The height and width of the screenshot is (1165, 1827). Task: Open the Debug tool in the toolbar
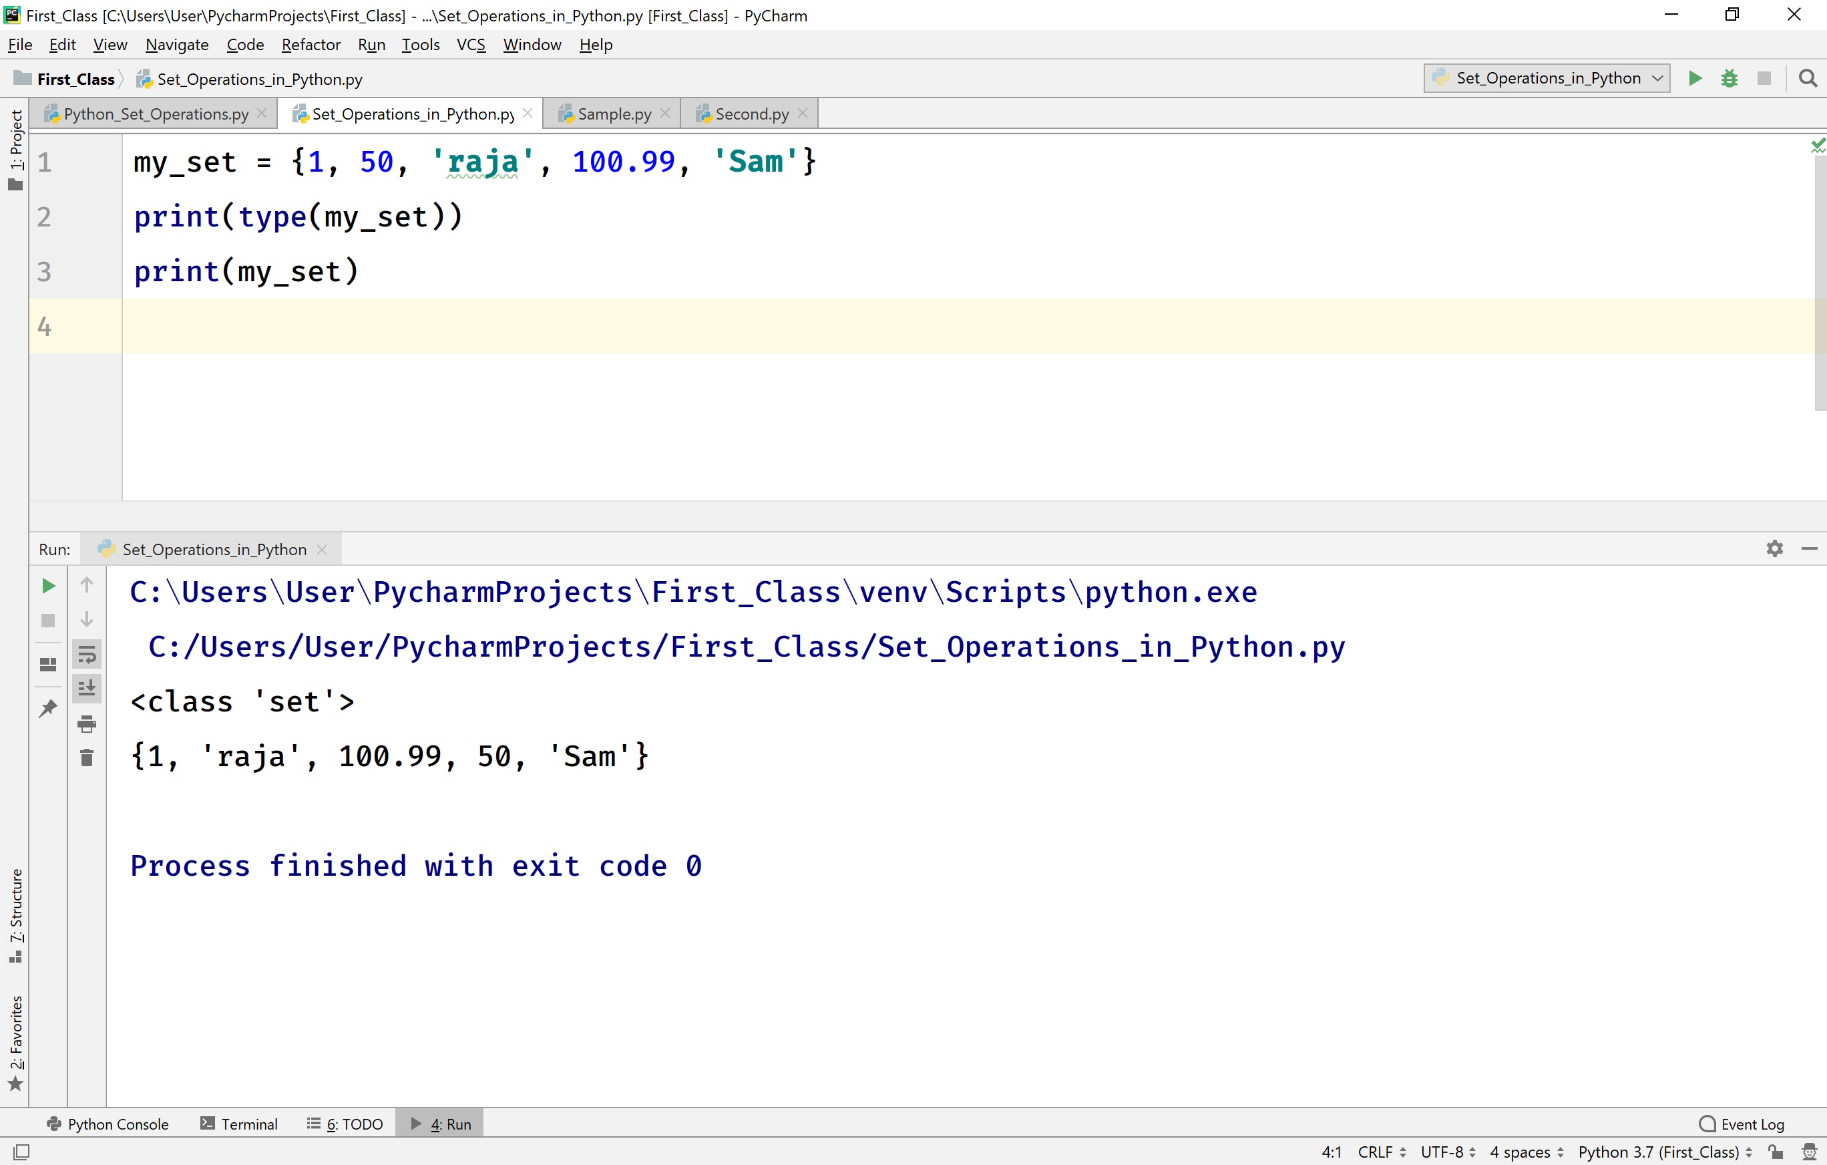point(1730,78)
